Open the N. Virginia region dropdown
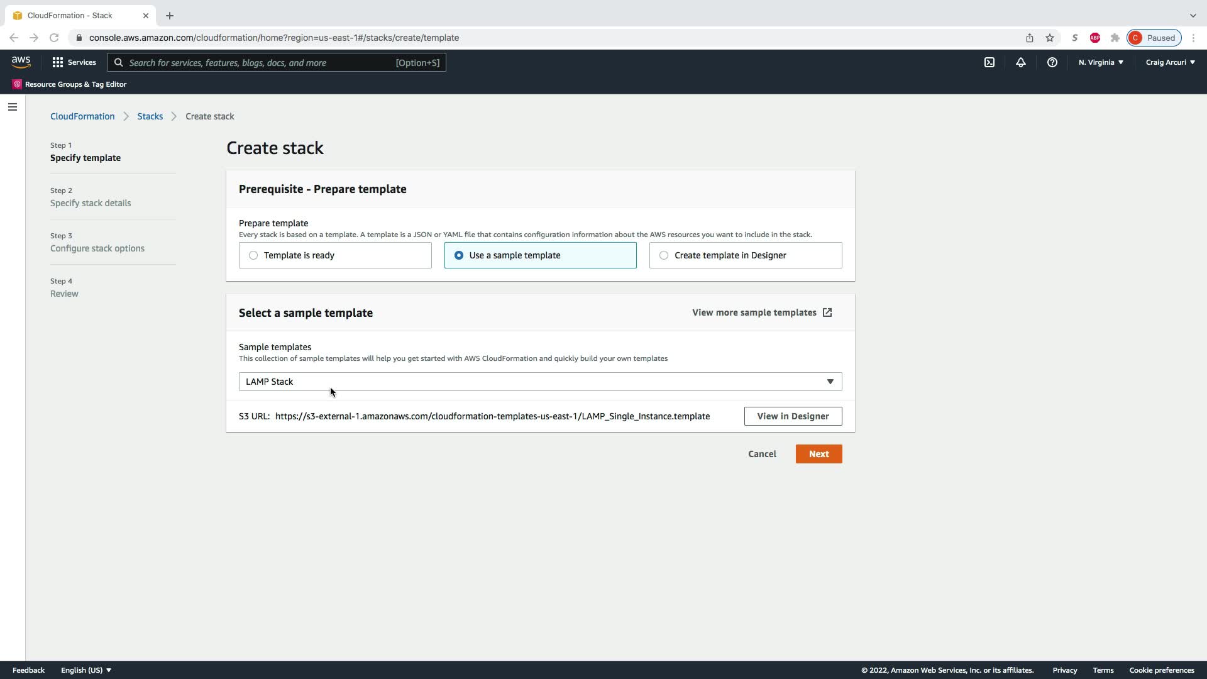Image resolution: width=1207 pixels, height=679 pixels. pos(1101,62)
